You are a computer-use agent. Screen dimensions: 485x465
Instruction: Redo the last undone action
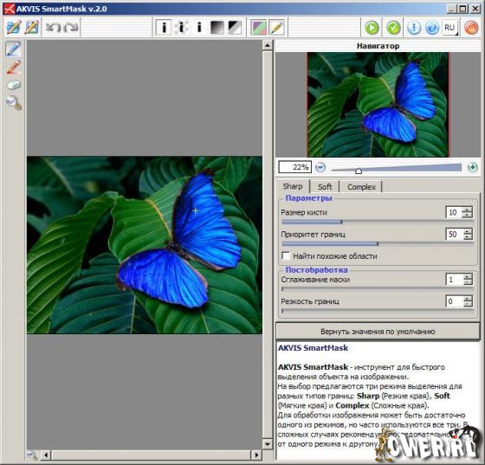click(71, 28)
